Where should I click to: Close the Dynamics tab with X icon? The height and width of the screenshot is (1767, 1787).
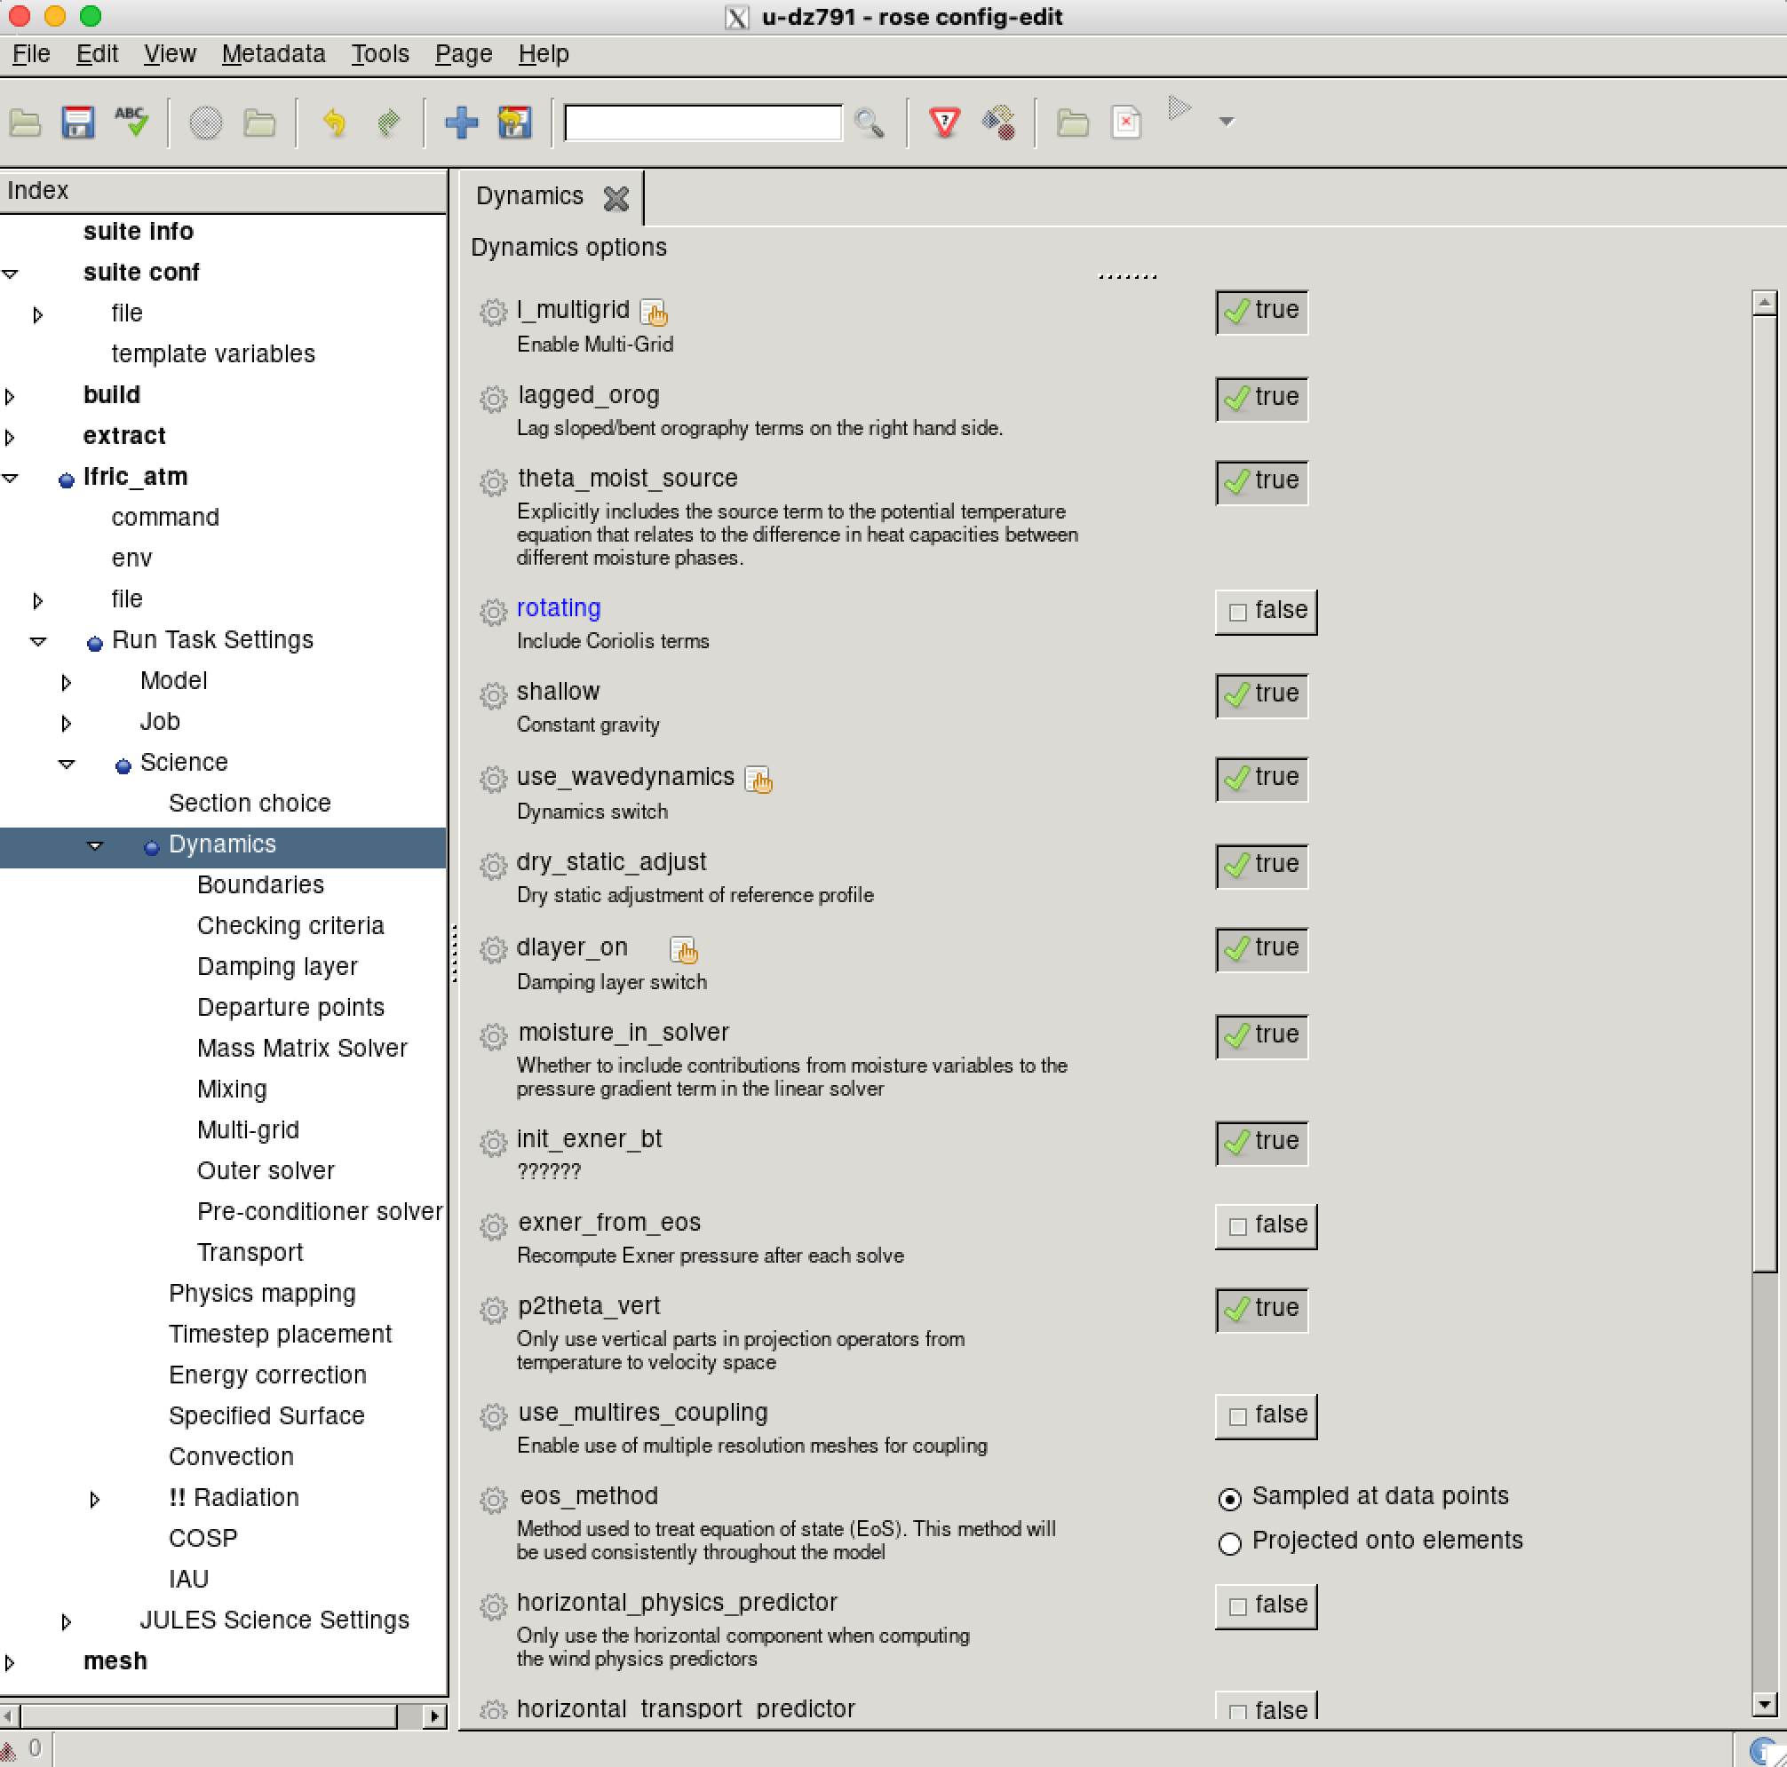(616, 198)
